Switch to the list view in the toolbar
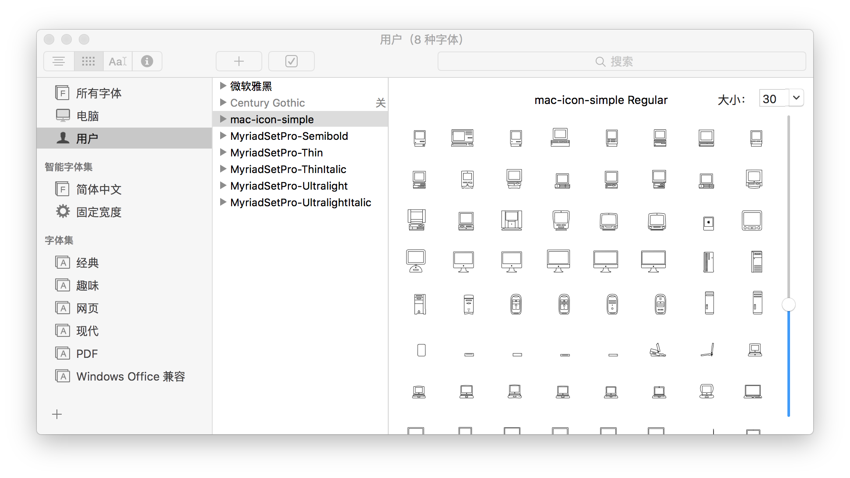 point(59,61)
